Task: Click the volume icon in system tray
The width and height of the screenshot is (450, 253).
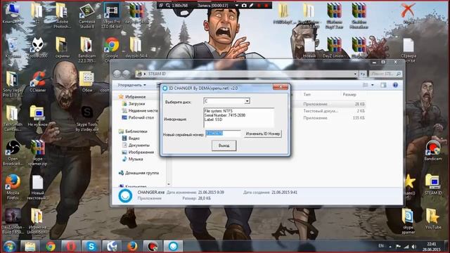Action: 413,247
